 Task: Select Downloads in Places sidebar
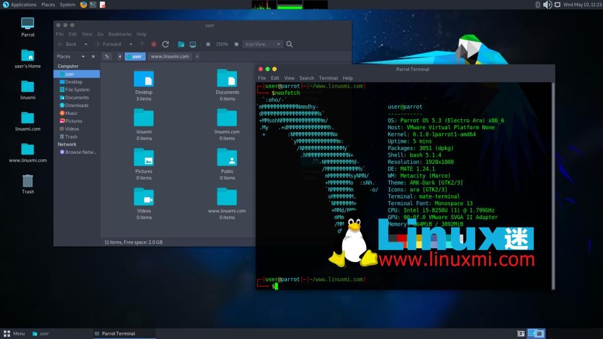click(76, 105)
